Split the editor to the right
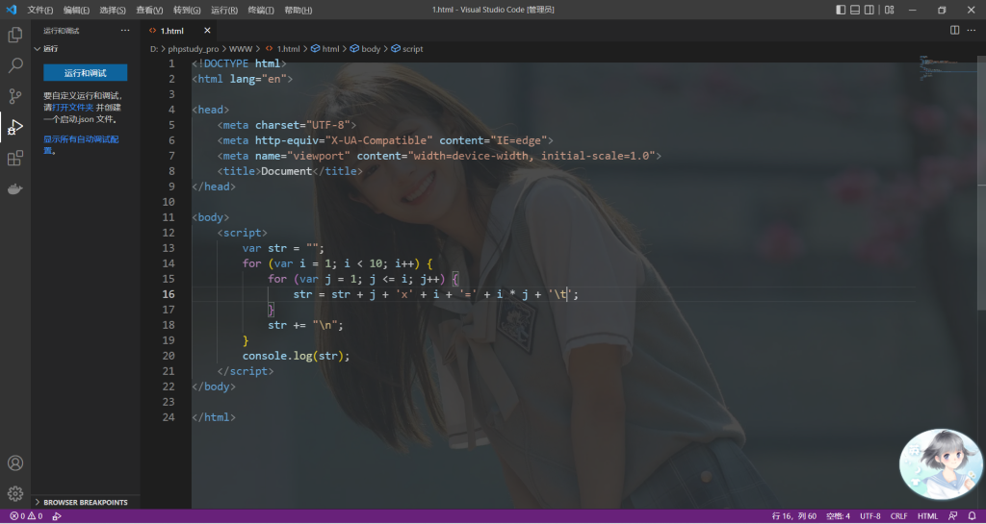Screen dimensions: 986x524 tap(955, 30)
